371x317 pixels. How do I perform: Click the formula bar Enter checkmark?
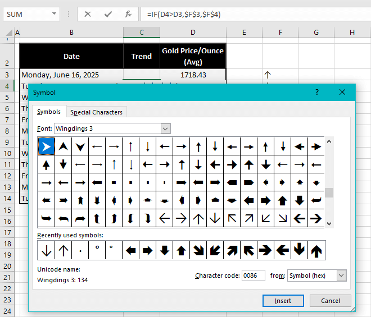tap(108, 14)
